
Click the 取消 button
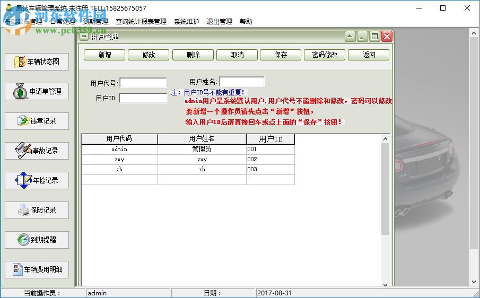point(237,55)
